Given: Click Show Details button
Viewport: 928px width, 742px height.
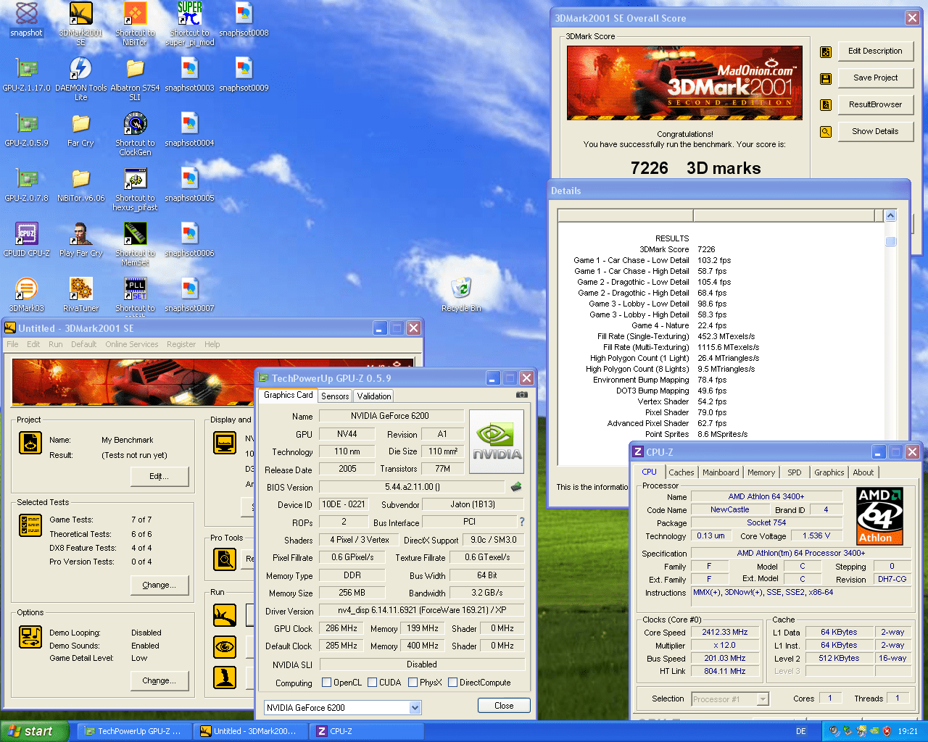Looking at the screenshot, I should tap(875, 132).
